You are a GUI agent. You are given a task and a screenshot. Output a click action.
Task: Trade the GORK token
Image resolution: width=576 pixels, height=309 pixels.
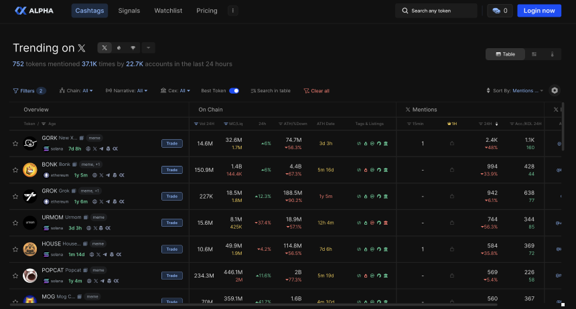172,144
